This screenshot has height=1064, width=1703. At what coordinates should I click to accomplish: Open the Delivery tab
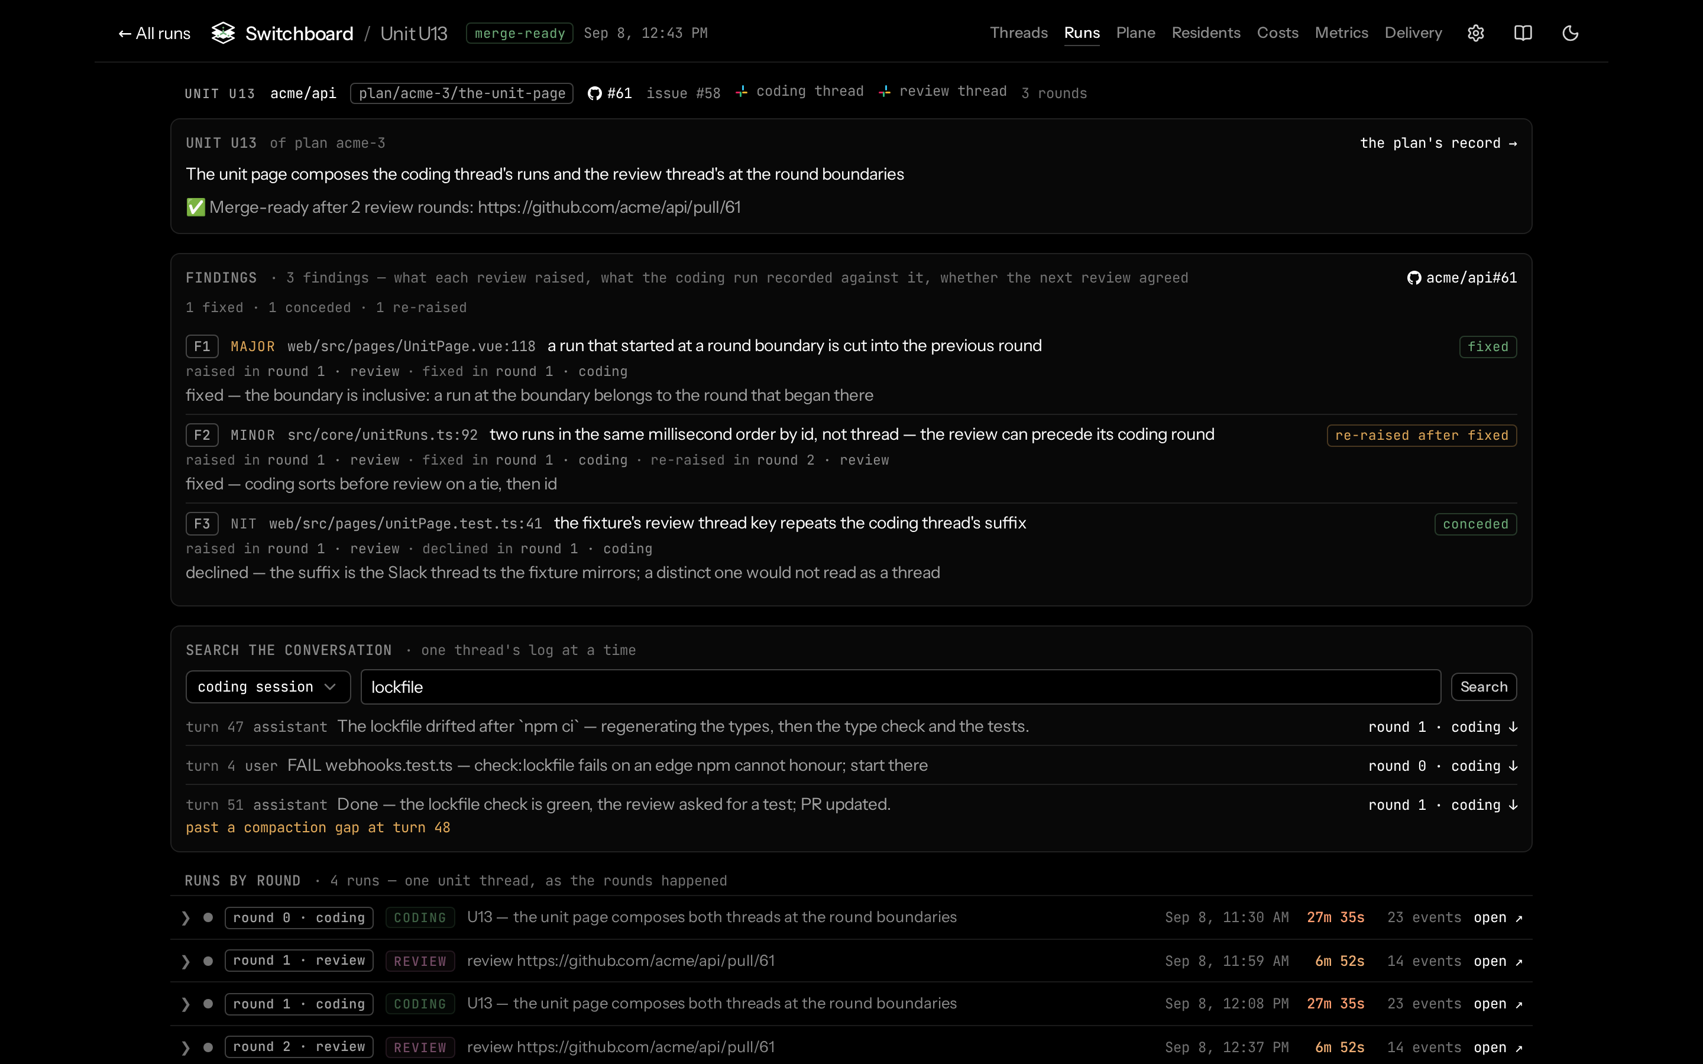(x=1413, y=33)
